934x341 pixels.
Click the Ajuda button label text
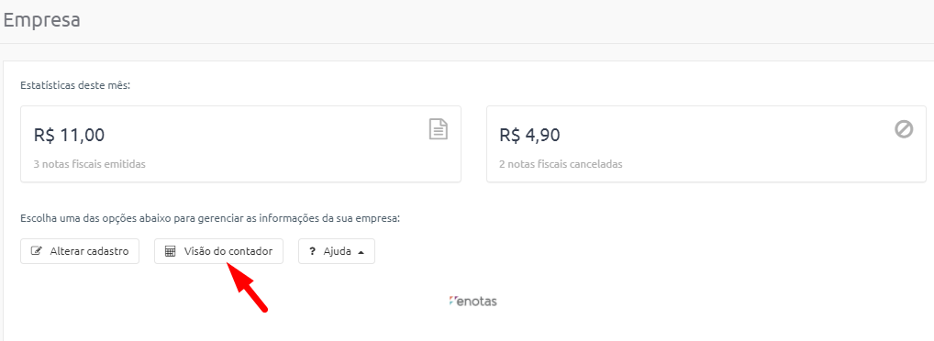(x=337, y=251)
